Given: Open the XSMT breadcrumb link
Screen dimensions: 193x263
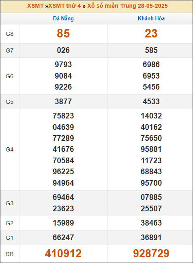Looking at the screenshot, I should [x=35, y=6].
